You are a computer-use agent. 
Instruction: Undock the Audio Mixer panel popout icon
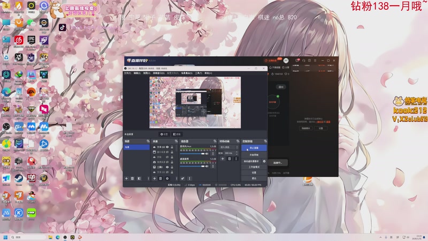point(215,141)
